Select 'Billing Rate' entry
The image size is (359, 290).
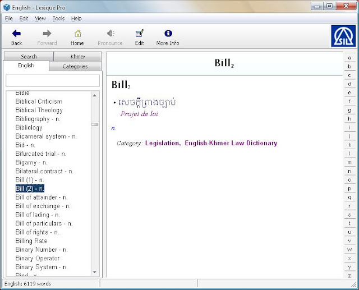(31, 241)
